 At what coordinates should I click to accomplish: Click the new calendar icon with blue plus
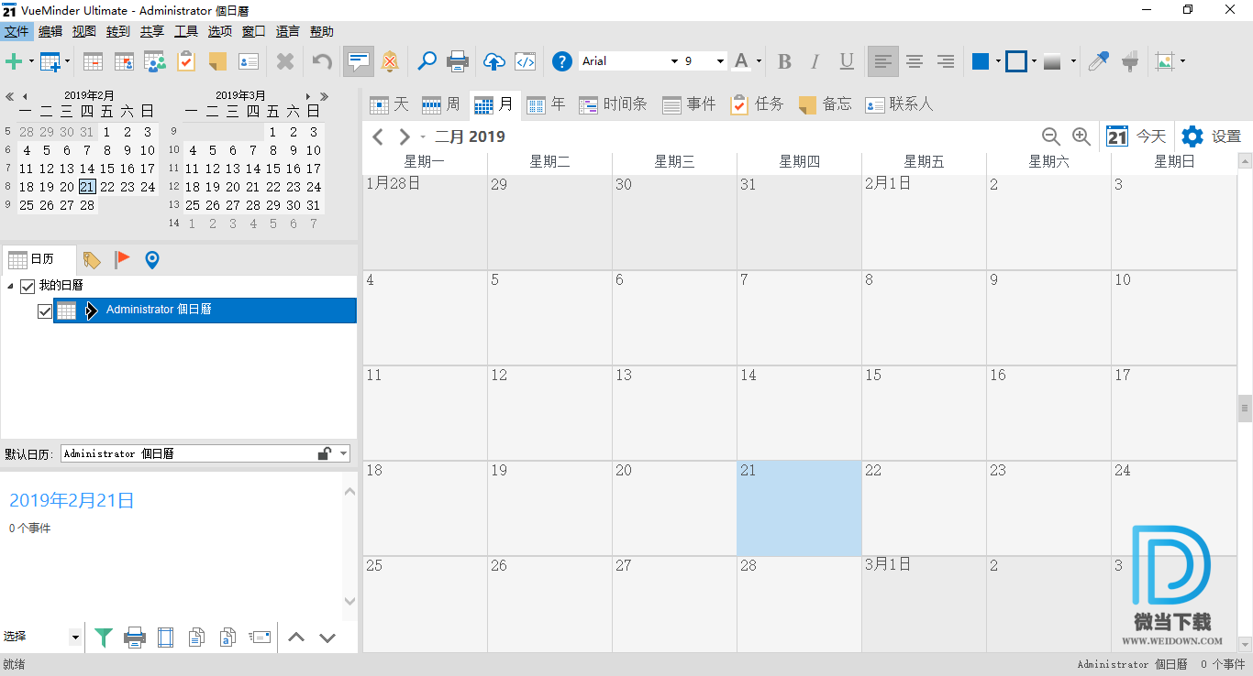50,61
